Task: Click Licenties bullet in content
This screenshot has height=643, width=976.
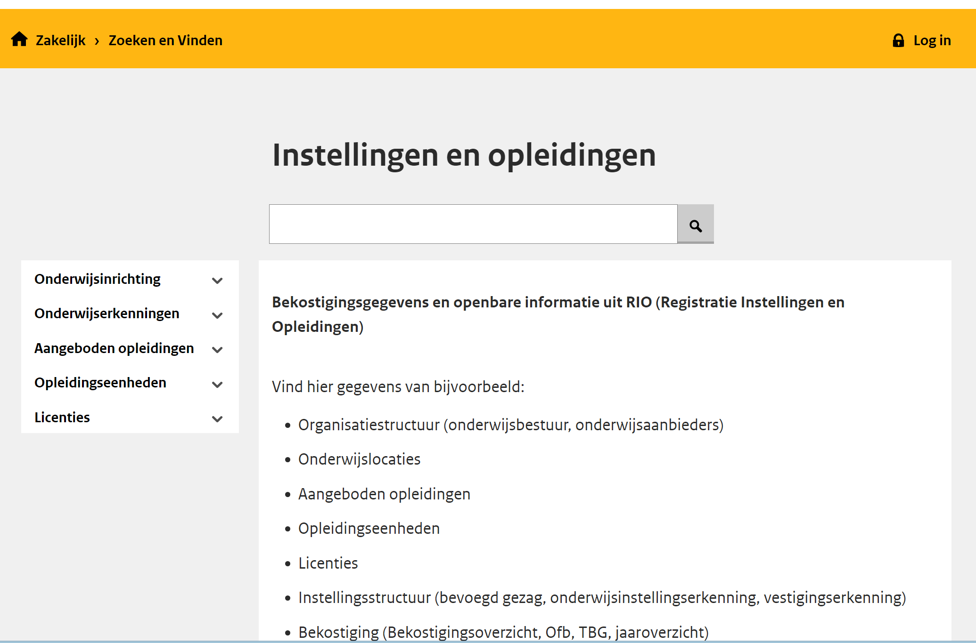Action: [x=328, y=563]
